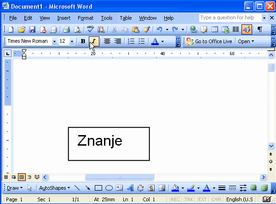Screen dimensions: 276x204
Task: Open the Times New Roman font dropdown
Action: pos(54,41)
